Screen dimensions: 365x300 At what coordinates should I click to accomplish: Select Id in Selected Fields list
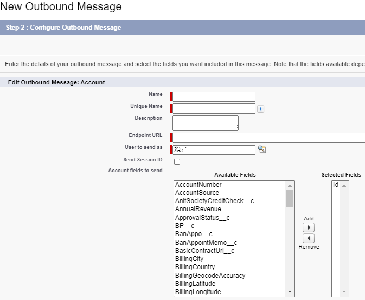pyautogui.click(x=336, y=185)
